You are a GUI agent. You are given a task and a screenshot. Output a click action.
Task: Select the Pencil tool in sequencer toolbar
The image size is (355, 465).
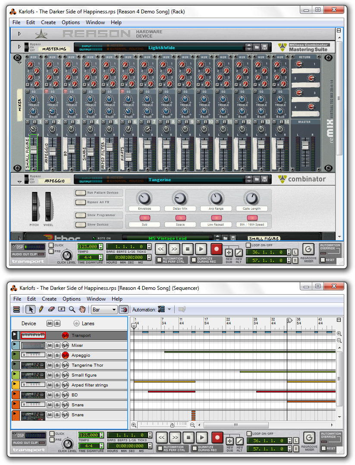[41, 309]
